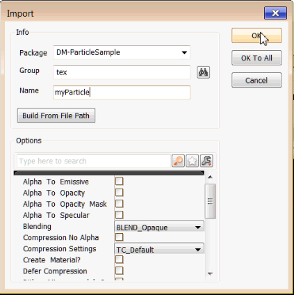
Task: Click the scrollbar down arrow in Options
Action: pyautogui.click(x=210, y=273)
